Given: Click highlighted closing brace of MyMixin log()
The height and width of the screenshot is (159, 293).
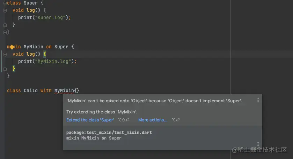Looking at the screenshot, I should pyautogui.click(x=14, y=69).
